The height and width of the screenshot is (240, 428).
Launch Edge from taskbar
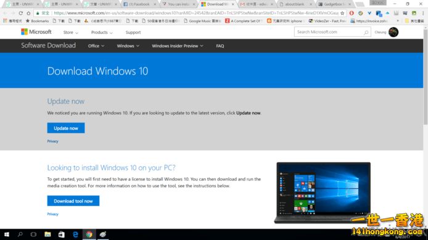pos(75,234)
